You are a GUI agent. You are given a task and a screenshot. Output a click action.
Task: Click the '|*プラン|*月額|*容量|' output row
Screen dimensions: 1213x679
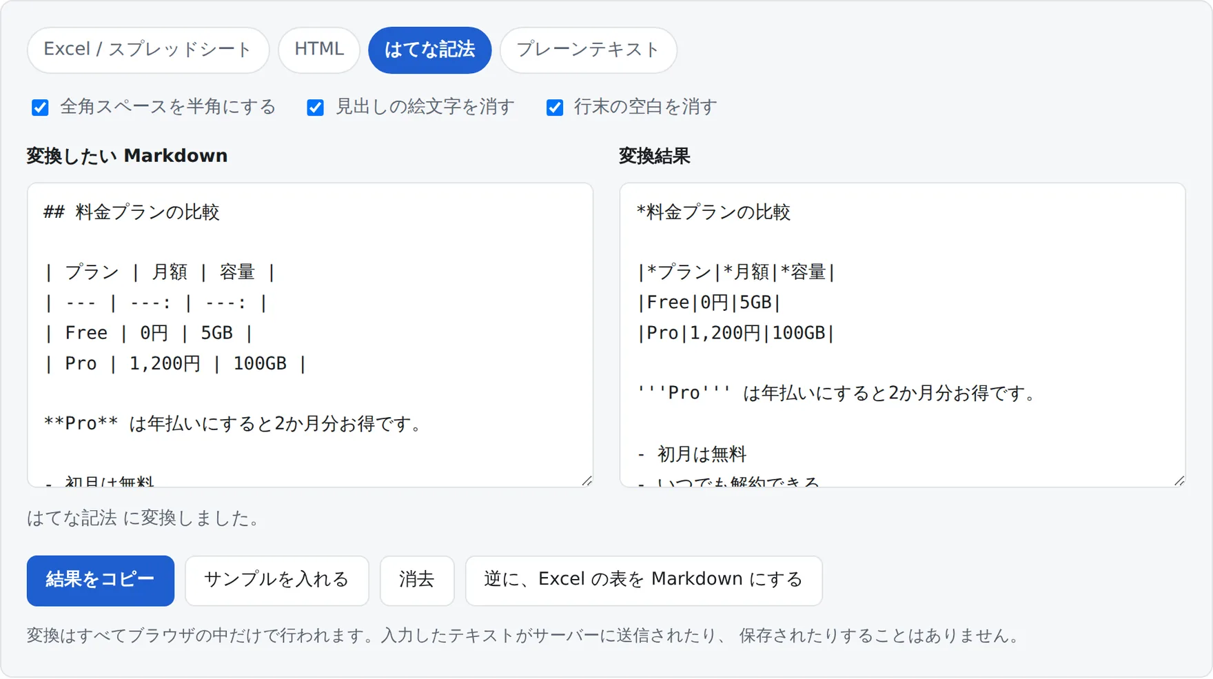pyautogui.click(x=736, y=273)
